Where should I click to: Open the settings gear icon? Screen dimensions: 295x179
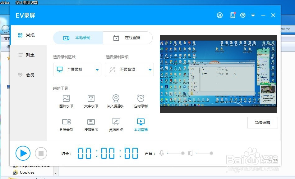[243, 15]
